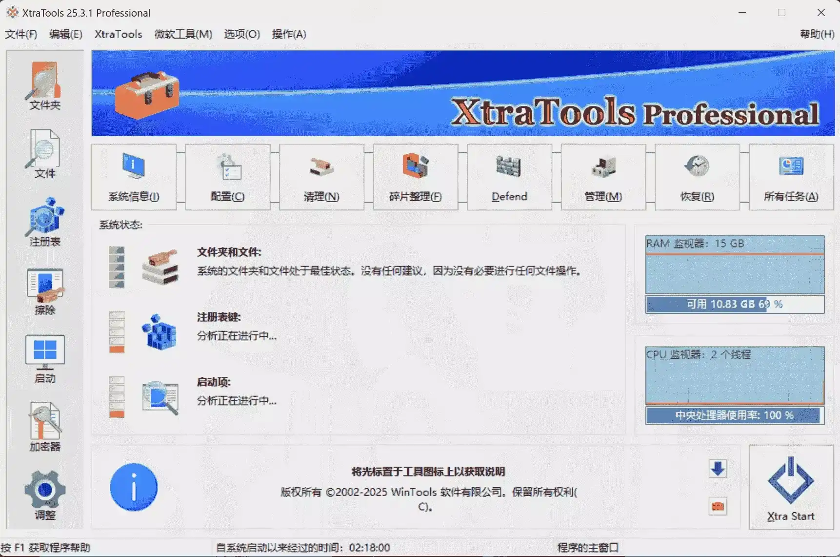The height and width of the screenshot is (557, 840).
Task: Open the 文件夹 tool in sidebar
Action: 44,85
